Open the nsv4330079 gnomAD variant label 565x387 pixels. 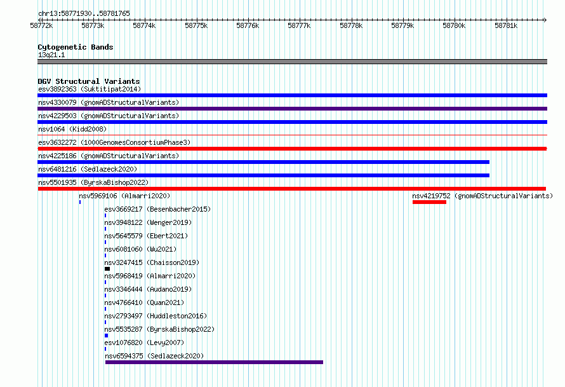coord(109,102)
